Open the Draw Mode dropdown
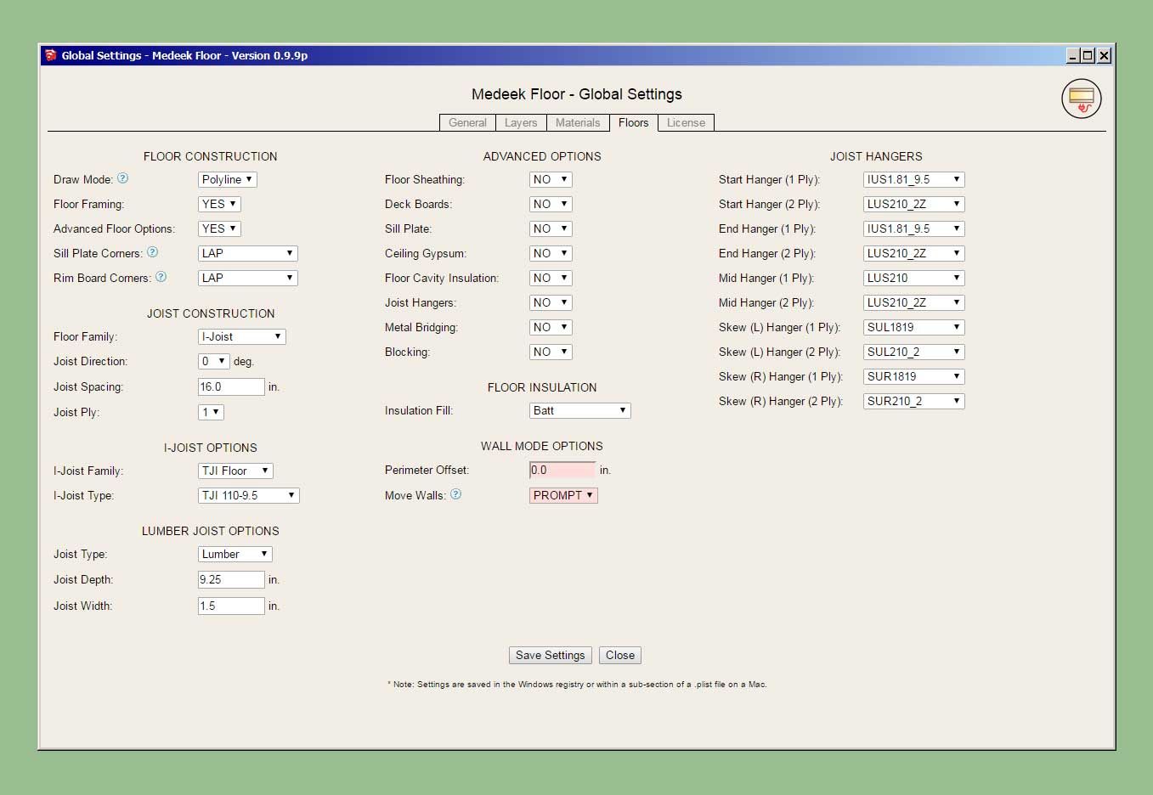Image resolution: width=1153 pixels, height=795 pixels. 227,179
